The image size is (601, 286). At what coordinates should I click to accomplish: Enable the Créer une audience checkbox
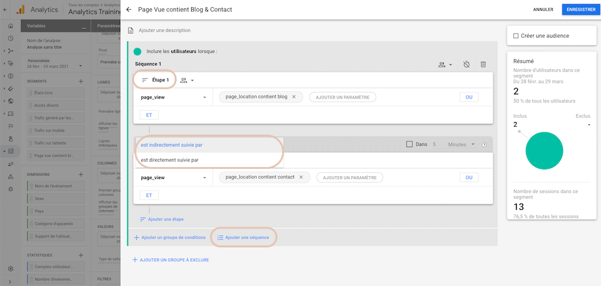coord(516,35)
